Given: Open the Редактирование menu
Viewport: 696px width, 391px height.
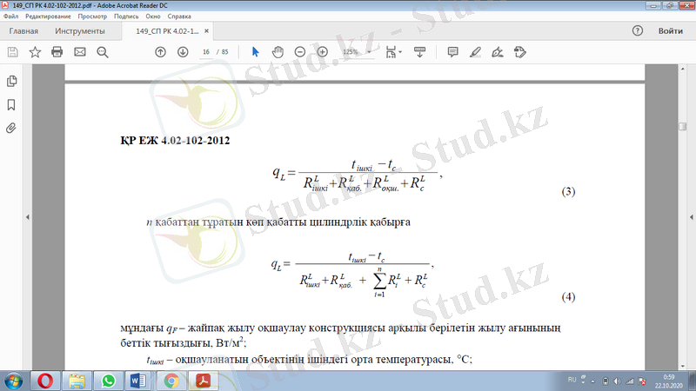Looking at the screenshot, I should click(48, 16).
